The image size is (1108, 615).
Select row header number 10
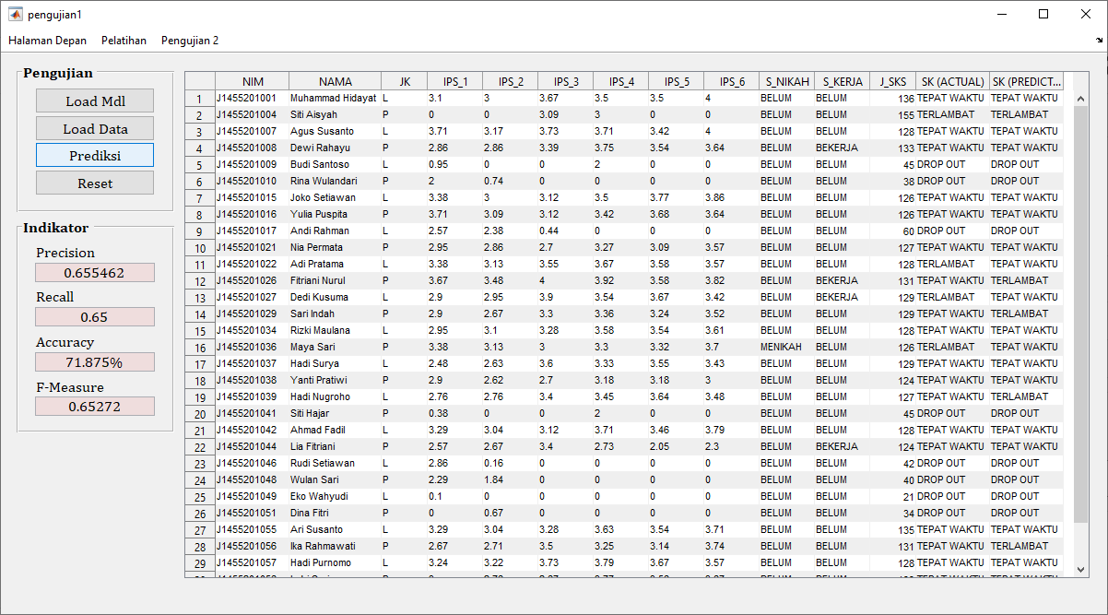tap(200, 248)
